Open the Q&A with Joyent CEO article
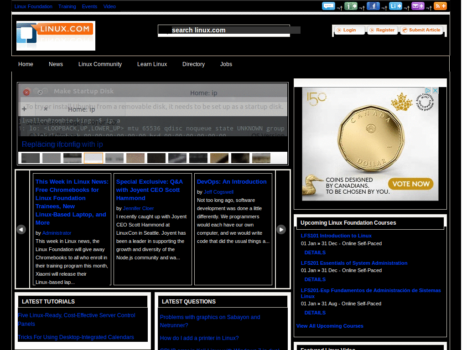467x350 pixels. tap(149, 190)
